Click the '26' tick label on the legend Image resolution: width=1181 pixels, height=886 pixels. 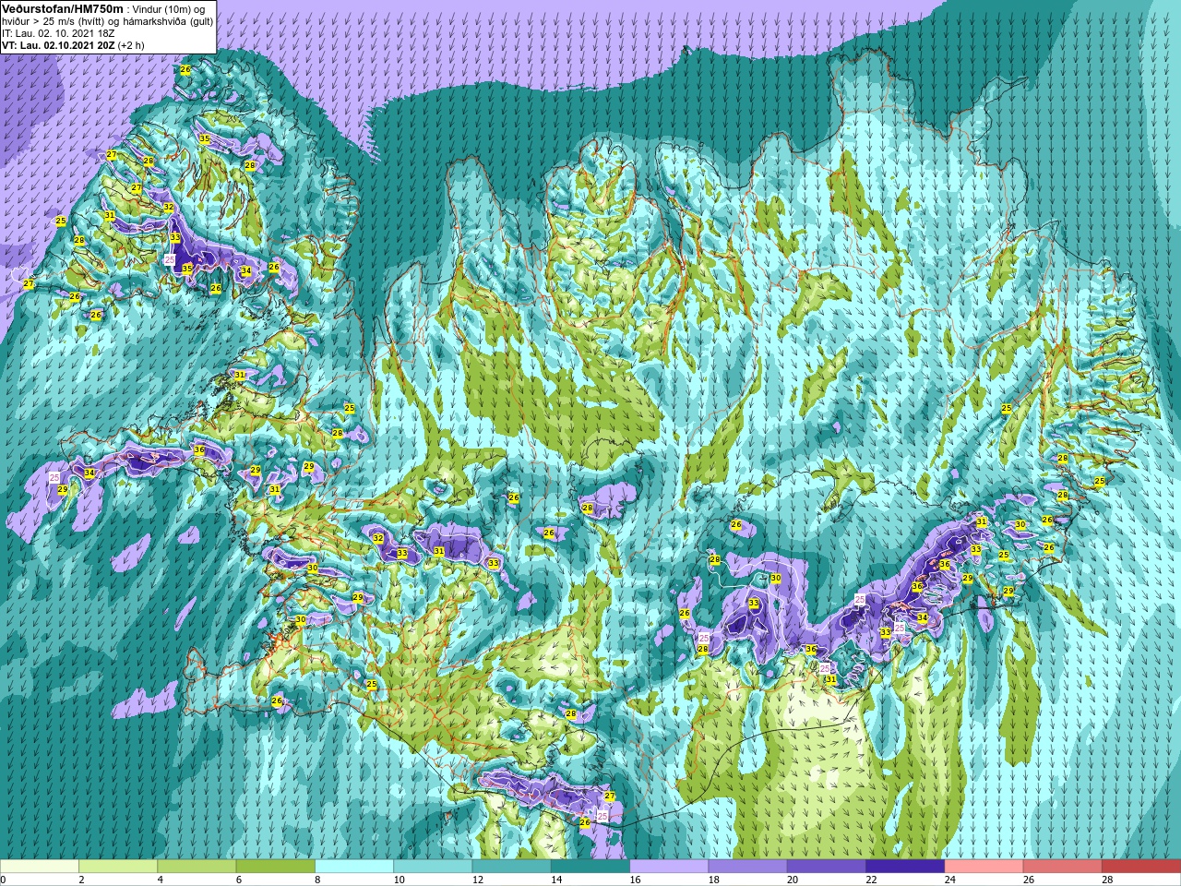pos(1028,880)
